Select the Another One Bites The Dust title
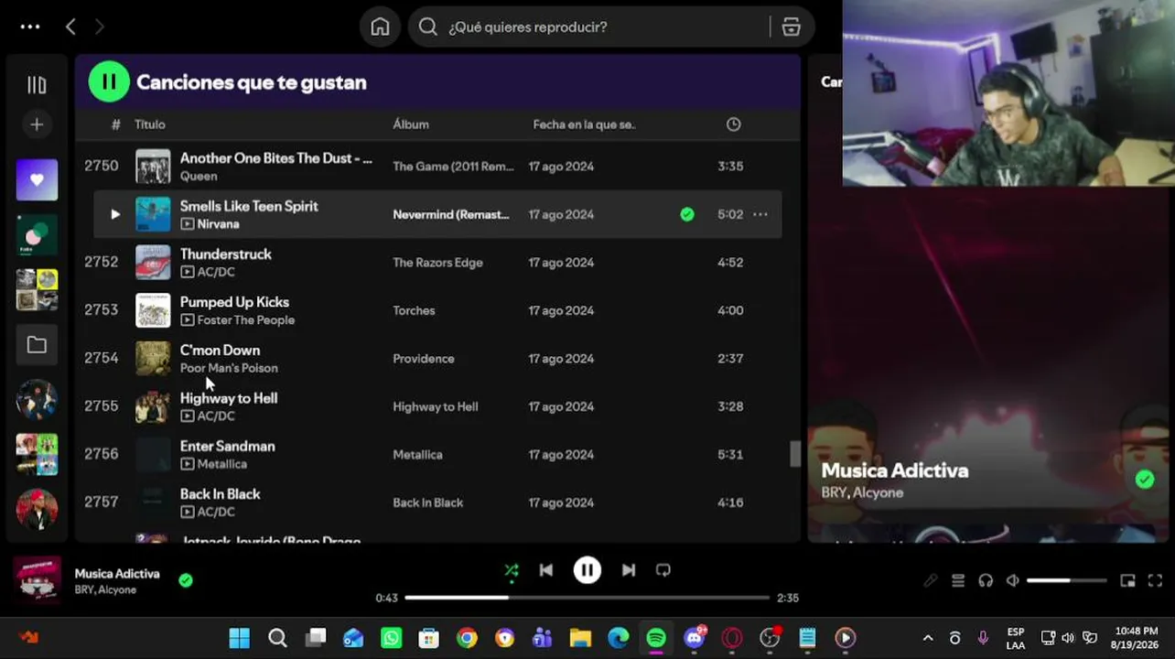The image size is (1175, 659). click(276, 158)
